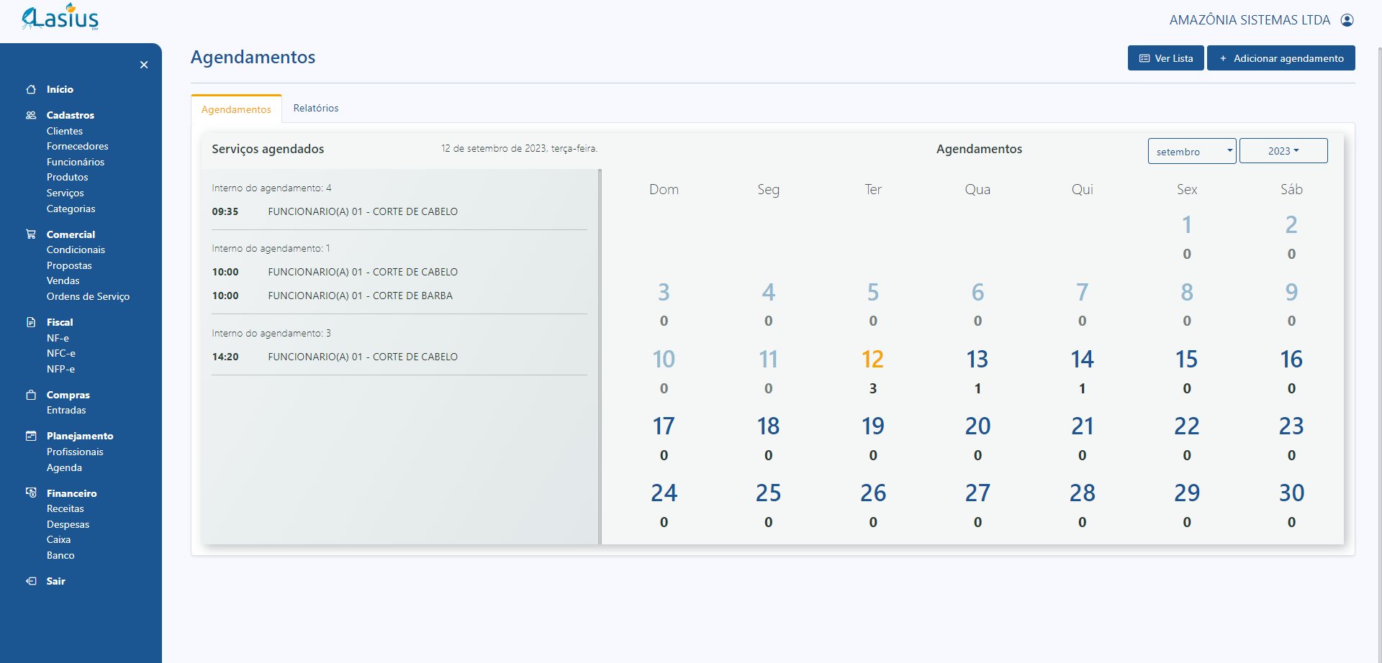This screenshot has width=1382, height=663.
Task: Select the Agendamentos tab
Action: click(236, 109)
